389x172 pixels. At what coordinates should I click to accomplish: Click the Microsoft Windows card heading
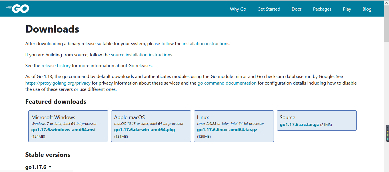[53, 117]
